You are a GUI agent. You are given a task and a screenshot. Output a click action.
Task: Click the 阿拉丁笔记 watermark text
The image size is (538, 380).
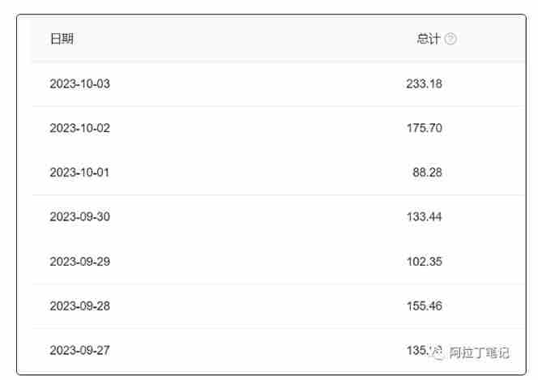pos(480,352)
